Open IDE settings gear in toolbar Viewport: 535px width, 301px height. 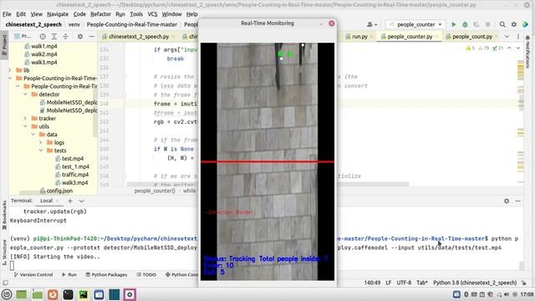(x=514, y=24)
